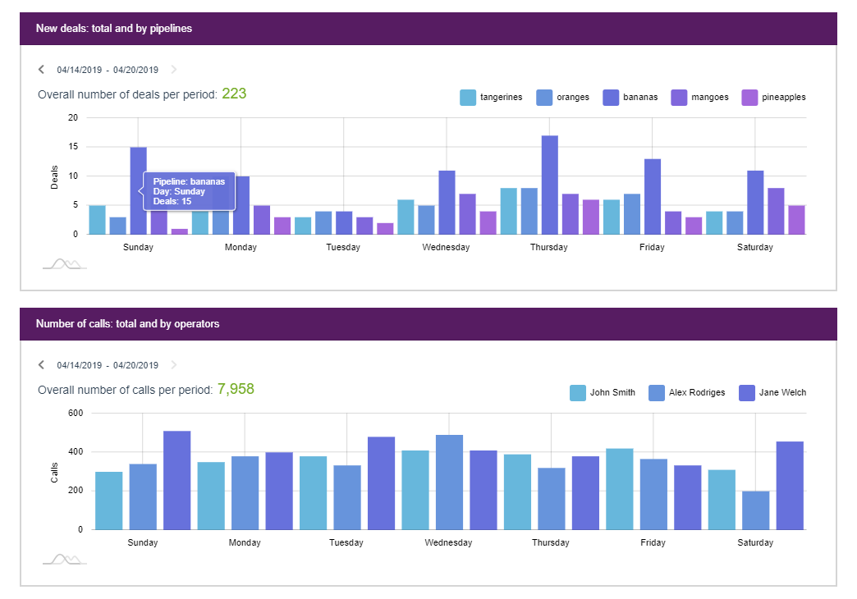
Task: Toggle mangoes legend item
Action: click(x=699, y=97)
